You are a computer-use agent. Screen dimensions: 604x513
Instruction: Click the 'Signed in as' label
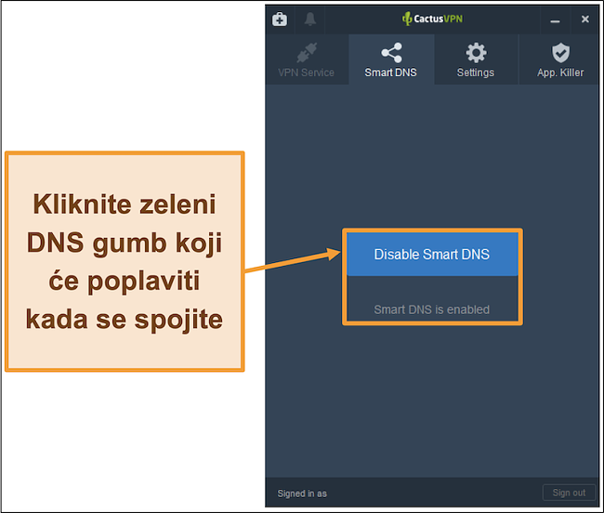click(x=302, y=493)
